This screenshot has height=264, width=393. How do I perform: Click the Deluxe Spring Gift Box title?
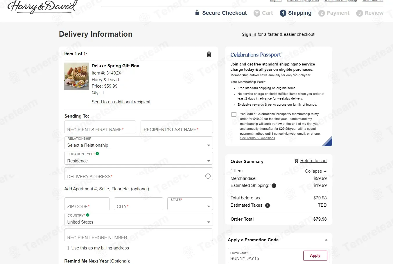coord(115,66)
